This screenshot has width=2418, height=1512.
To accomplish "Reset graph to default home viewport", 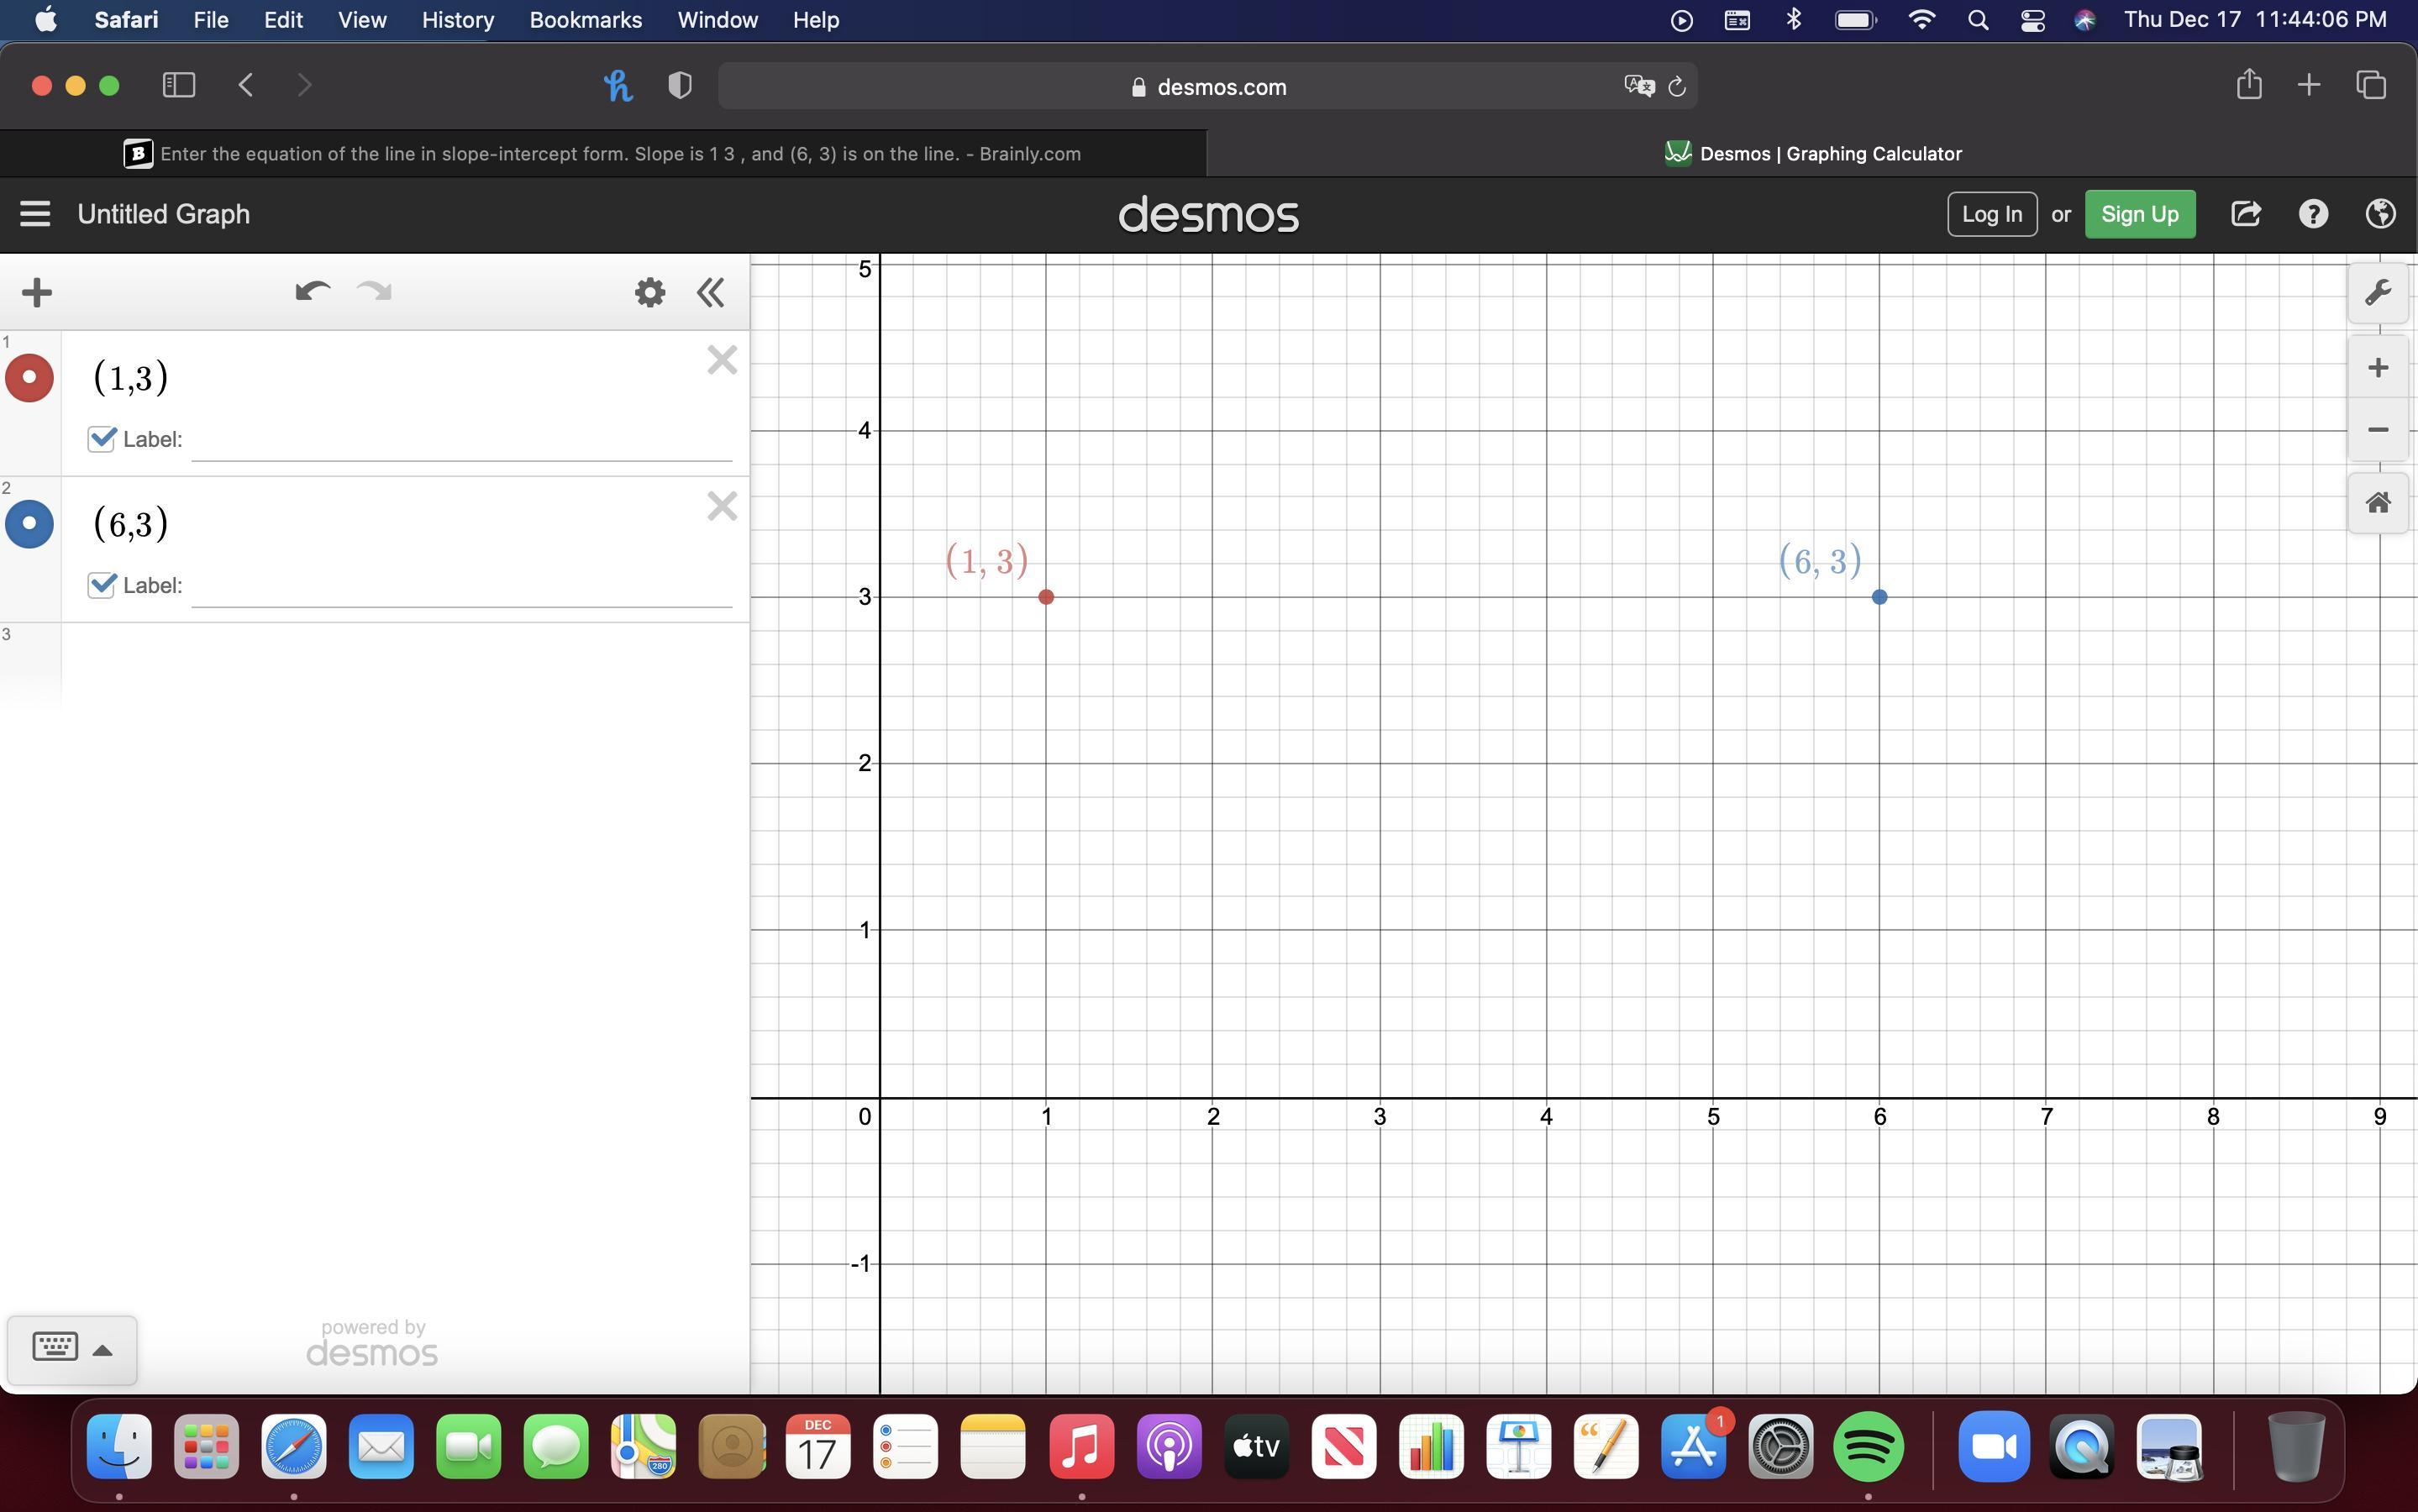I will click(2377, 502).
